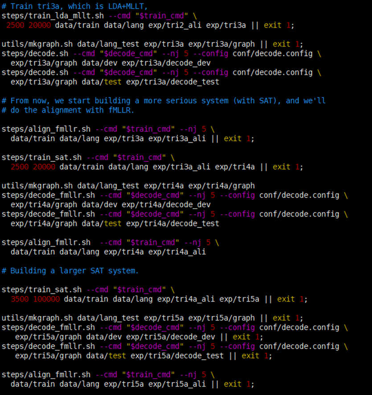Click the word "alignment" in the comment

(61, 110)
